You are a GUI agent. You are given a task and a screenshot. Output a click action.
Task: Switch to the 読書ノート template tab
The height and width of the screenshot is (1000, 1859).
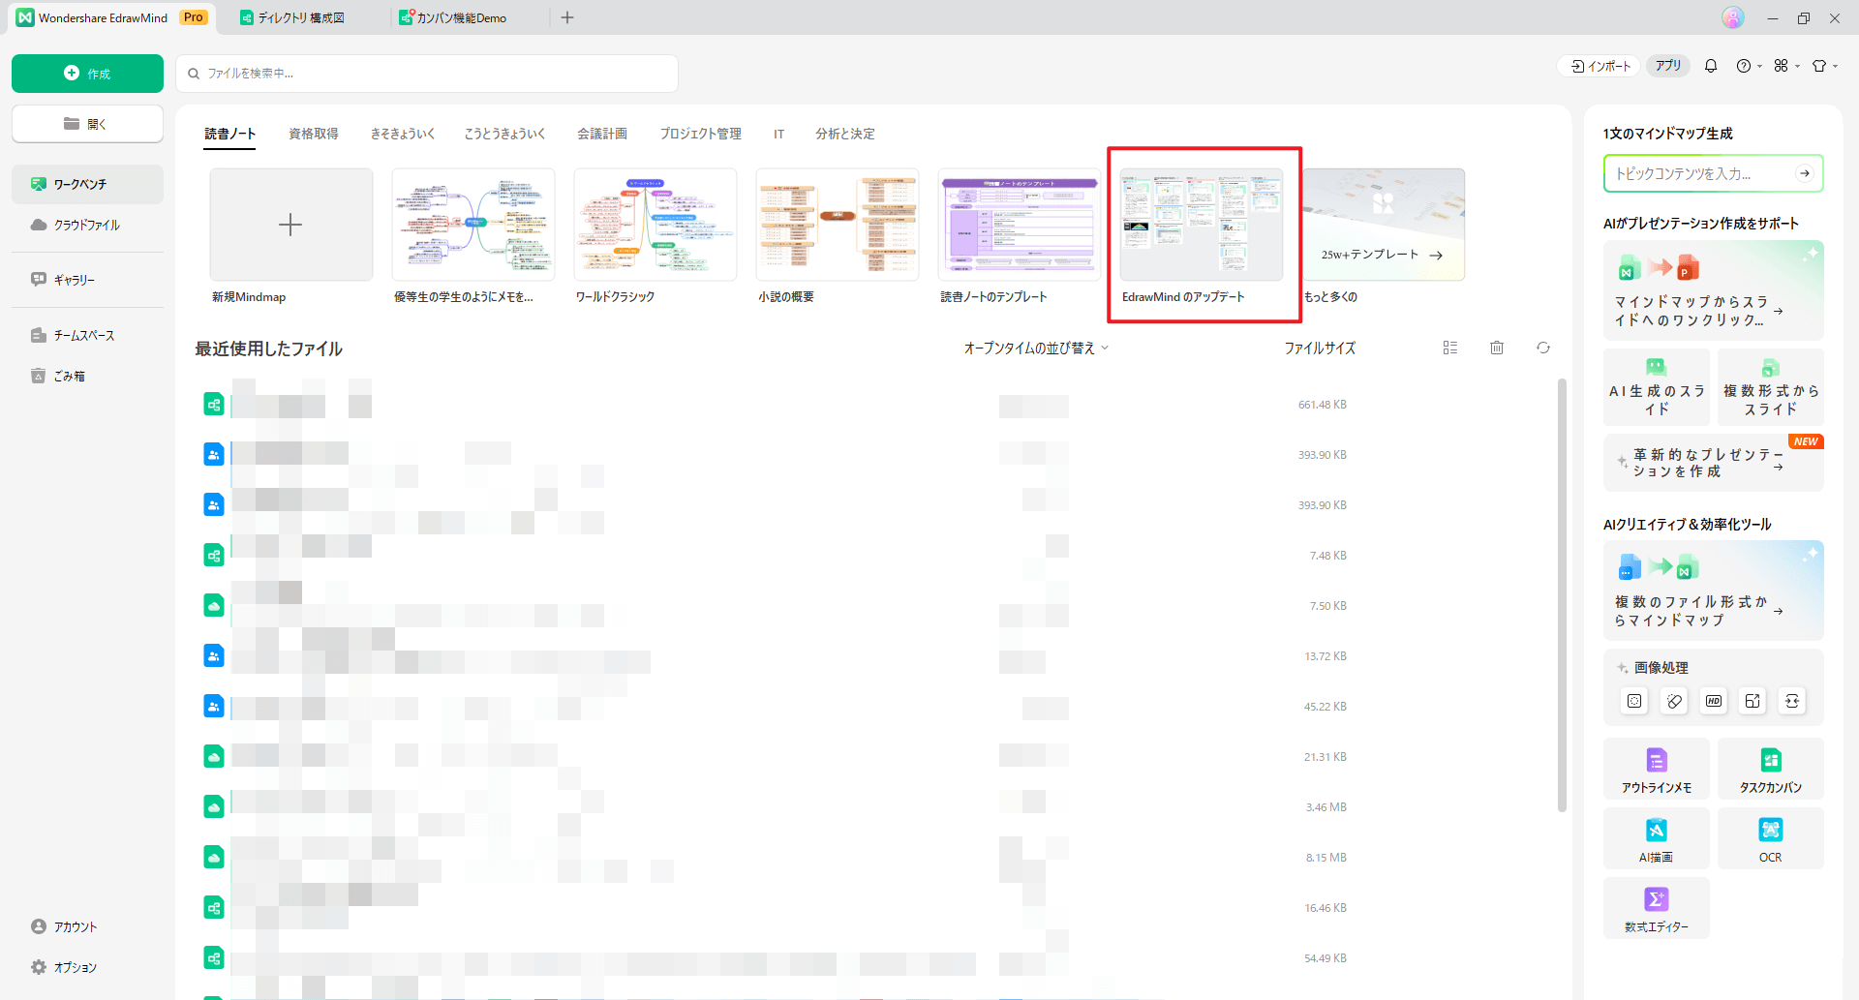coord(230,134)
